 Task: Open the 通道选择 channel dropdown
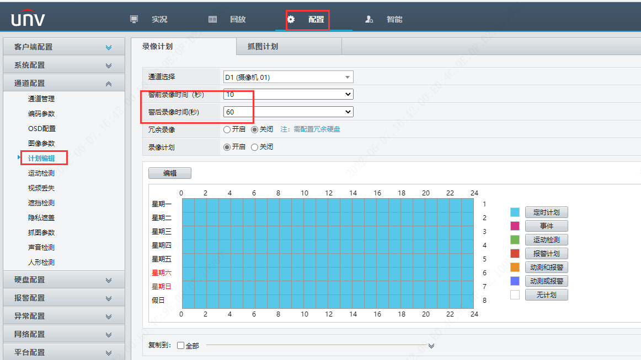tap(348, 77)
